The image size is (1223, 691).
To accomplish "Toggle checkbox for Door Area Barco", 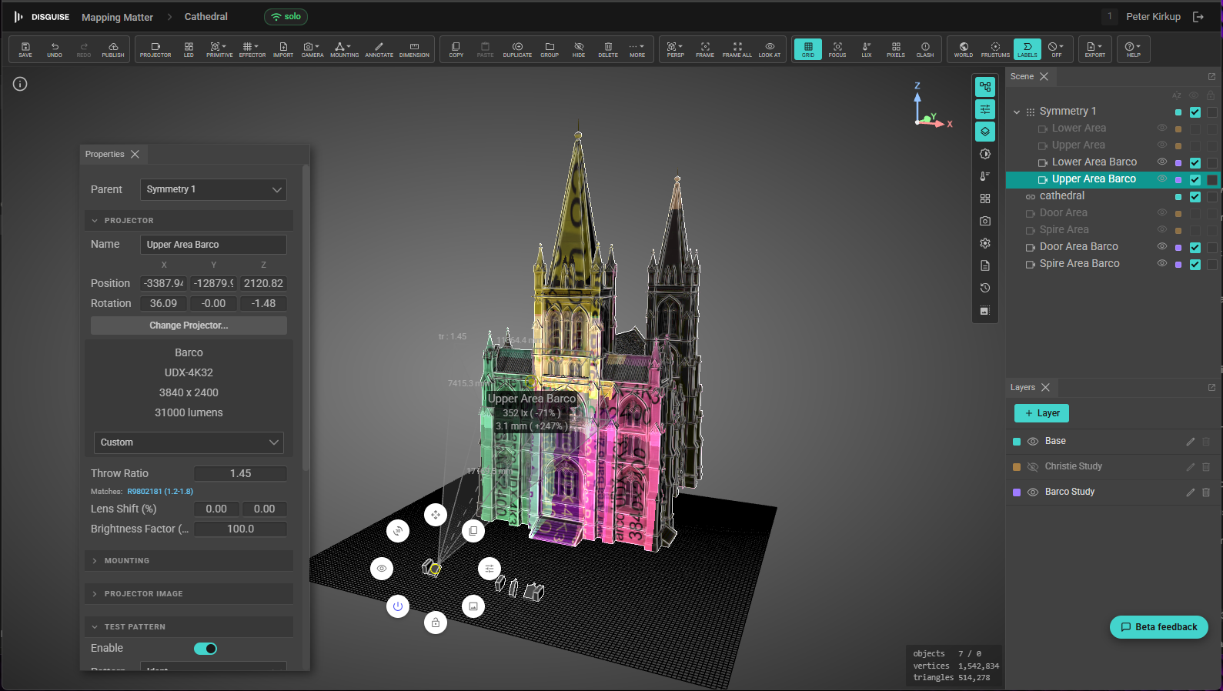I will (x=1195, y=248).
